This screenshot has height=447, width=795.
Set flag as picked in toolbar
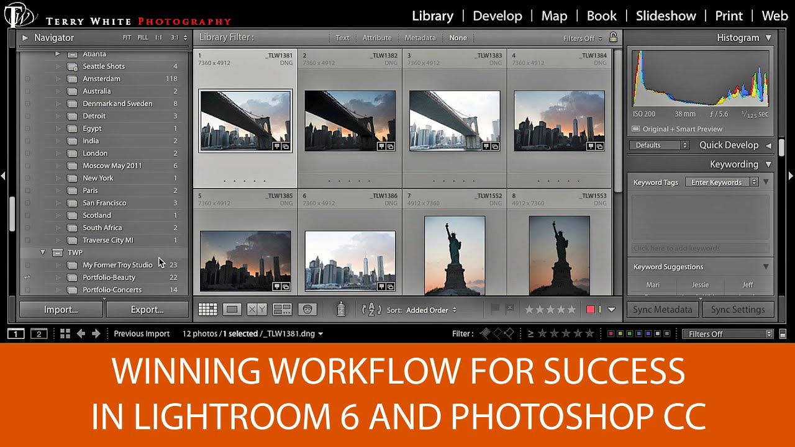pos(496,309)
